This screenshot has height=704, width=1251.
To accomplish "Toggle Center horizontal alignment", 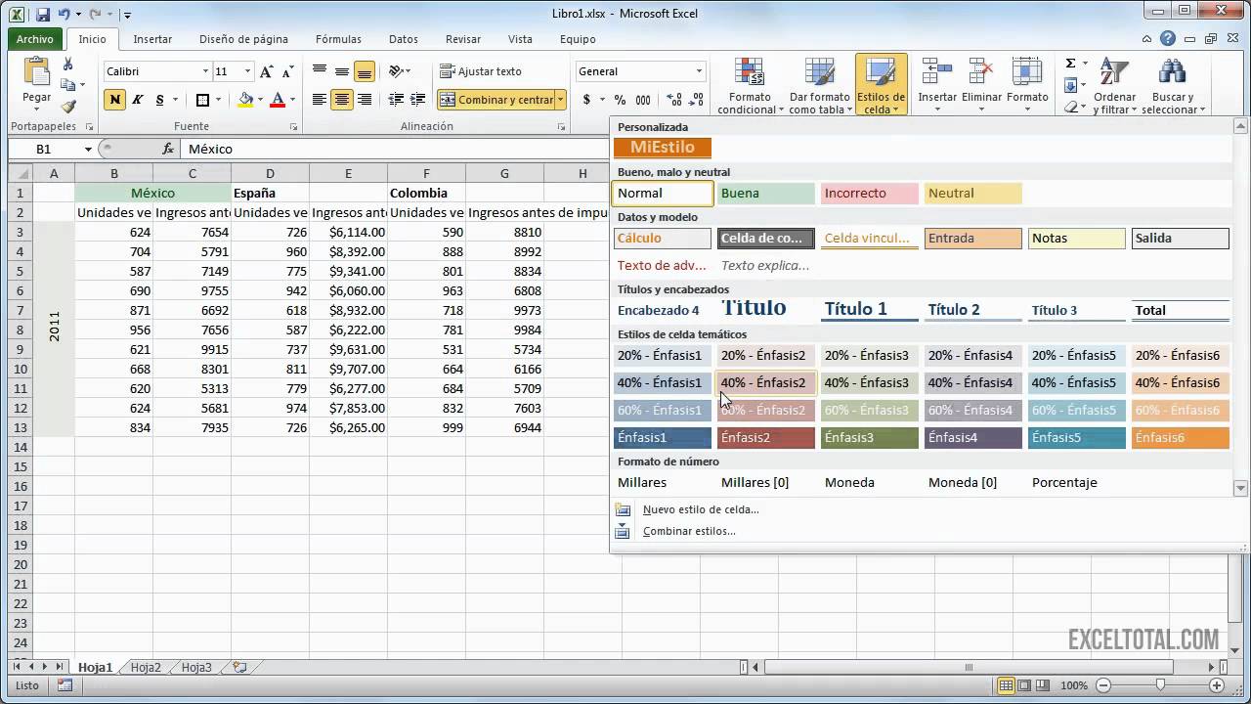I will 342,100.
